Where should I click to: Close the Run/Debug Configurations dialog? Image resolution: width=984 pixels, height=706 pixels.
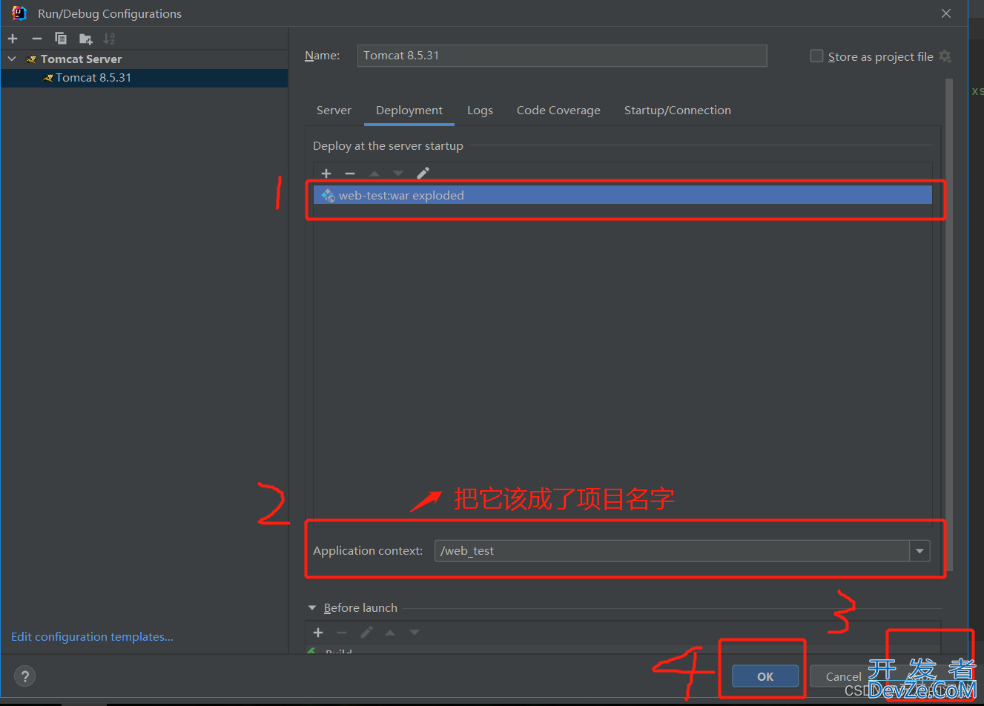pos(946,13)
